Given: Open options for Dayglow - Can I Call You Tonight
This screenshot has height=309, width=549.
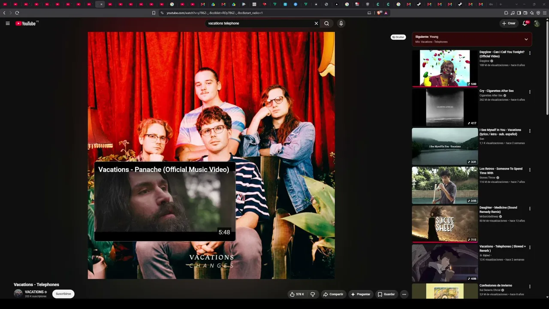Looking at the screenshot, I should tap(530, 53).
